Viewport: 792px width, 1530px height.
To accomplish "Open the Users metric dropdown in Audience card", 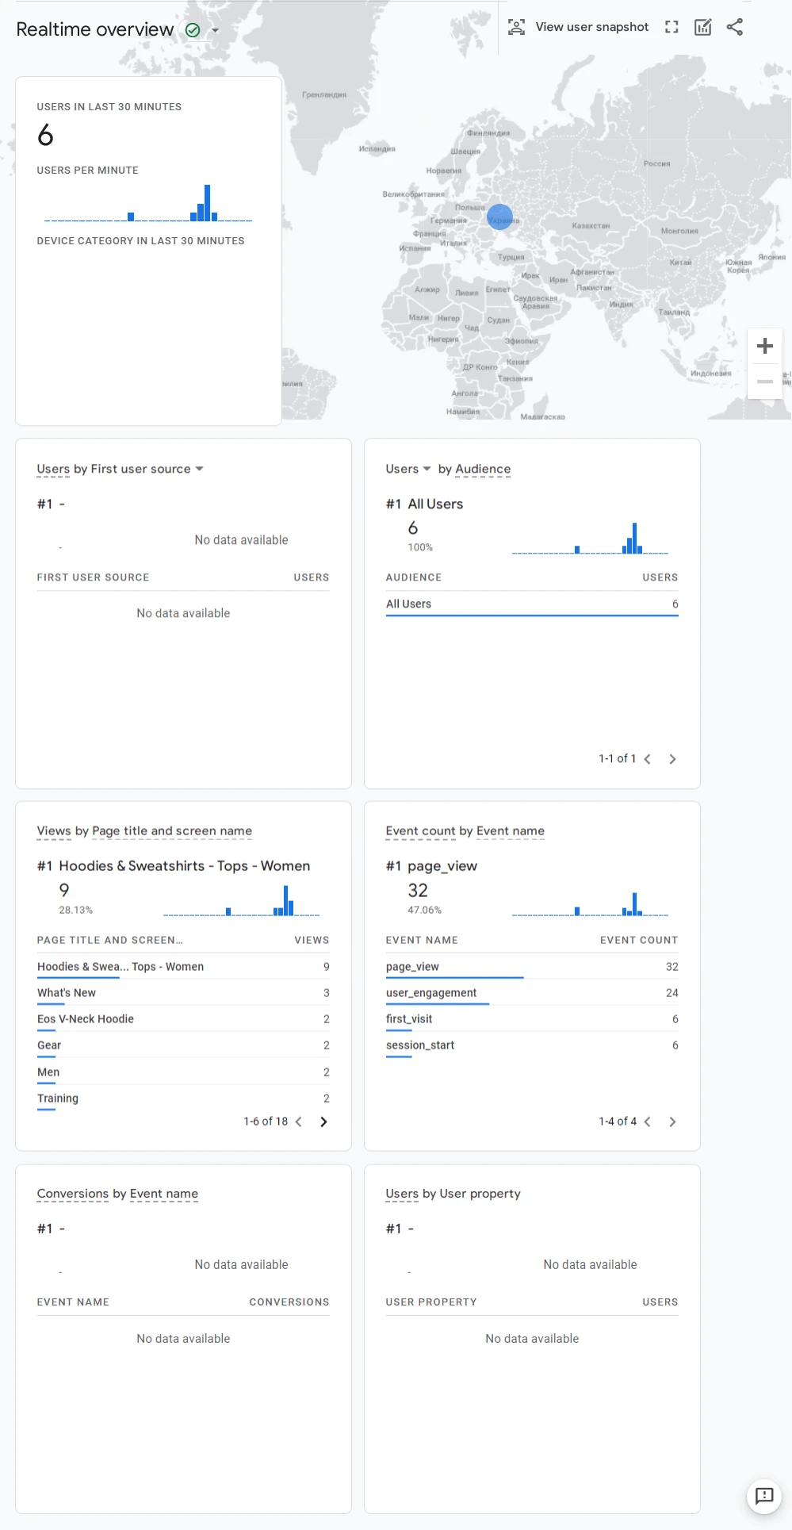I will point(427,469).
